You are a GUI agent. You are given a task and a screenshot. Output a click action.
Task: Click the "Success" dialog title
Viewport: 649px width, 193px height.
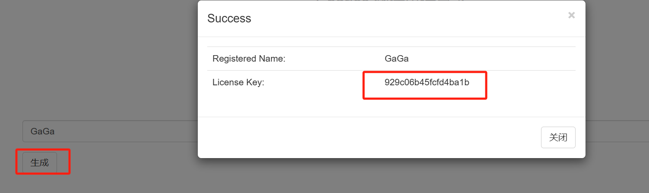click(229, 19)
